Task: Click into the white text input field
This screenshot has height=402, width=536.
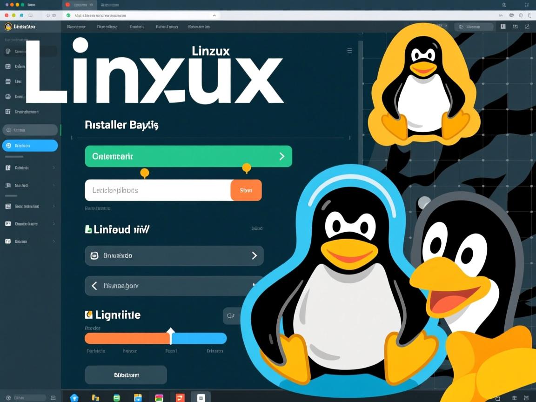Action: pos(154,190)
